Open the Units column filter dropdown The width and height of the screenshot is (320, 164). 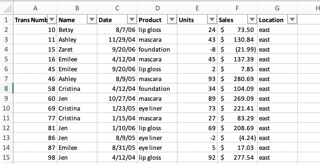[x=212, y=20]
